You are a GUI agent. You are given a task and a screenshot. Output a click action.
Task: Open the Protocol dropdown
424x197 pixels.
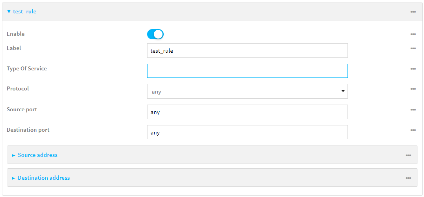(247, 91)
